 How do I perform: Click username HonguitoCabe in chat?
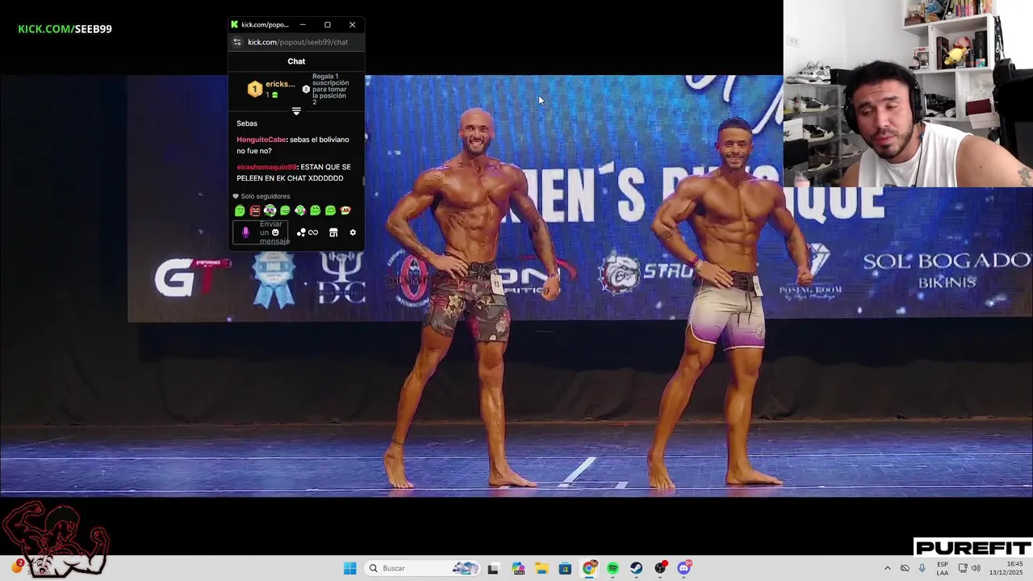tap(261, 140)
